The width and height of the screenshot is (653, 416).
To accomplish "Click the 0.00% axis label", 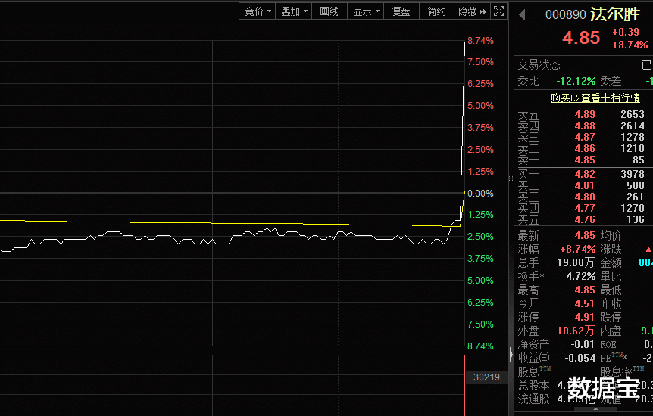I will [x=480, y=194].
